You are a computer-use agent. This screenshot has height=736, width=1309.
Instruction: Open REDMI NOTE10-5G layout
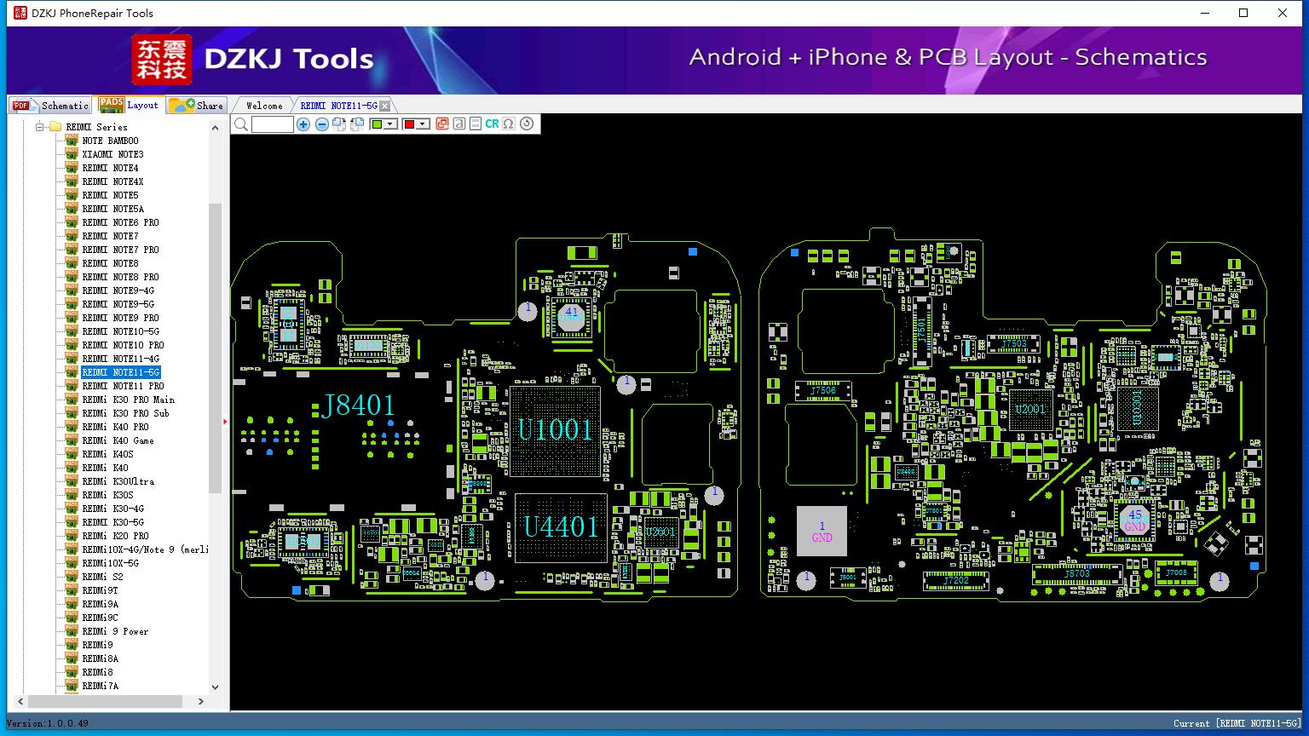120,331
